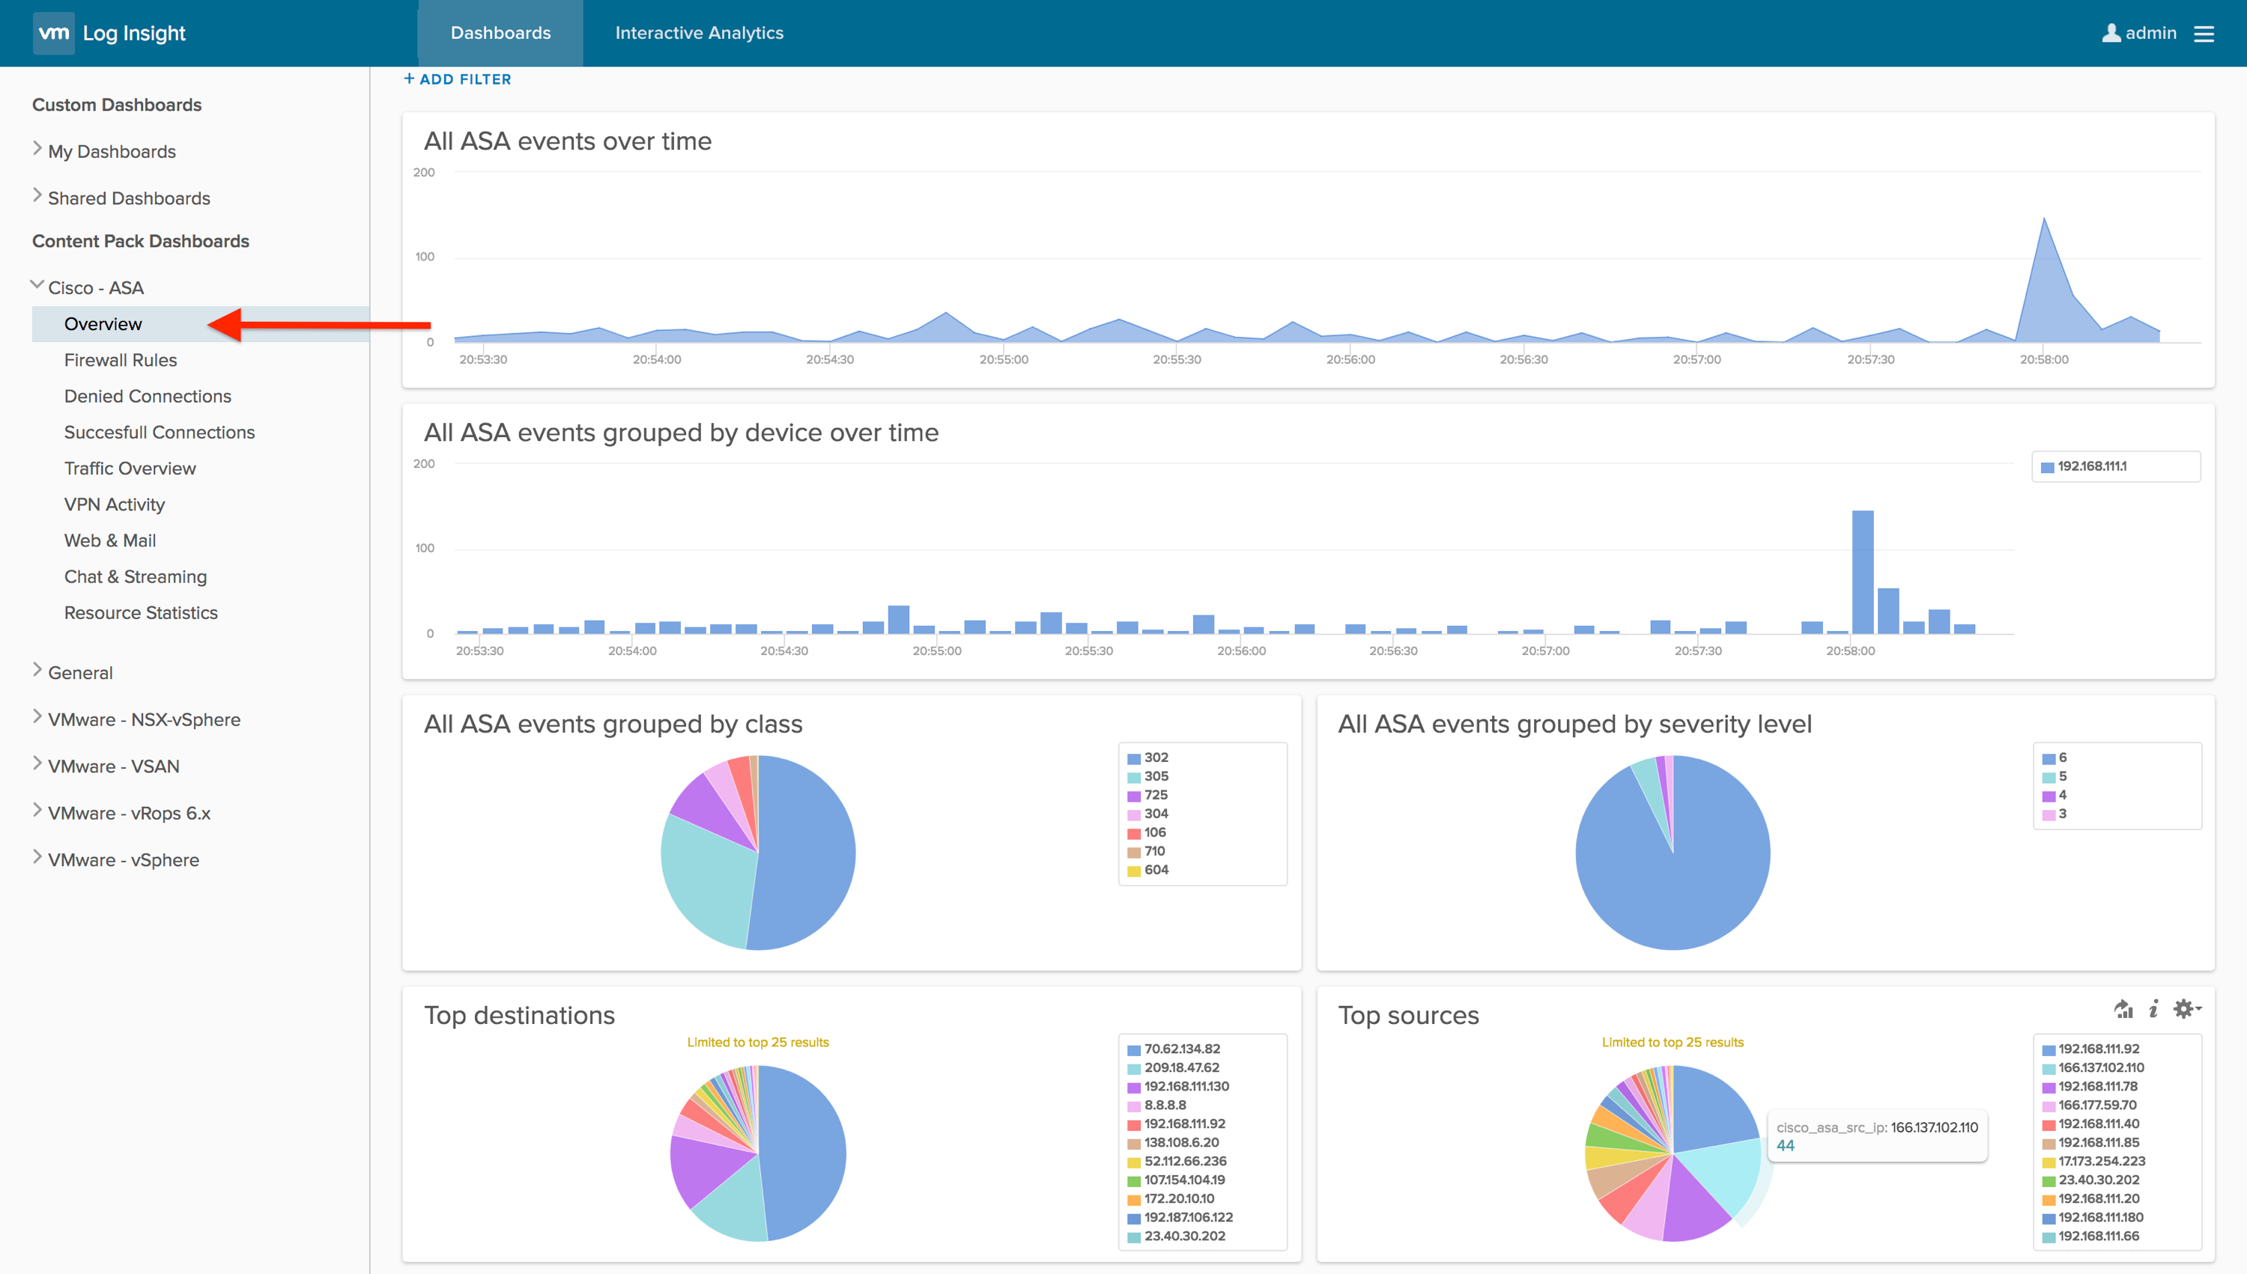Click the info icon on Top sources
The image size is (2247, 1274).
pos(2153,1009)
